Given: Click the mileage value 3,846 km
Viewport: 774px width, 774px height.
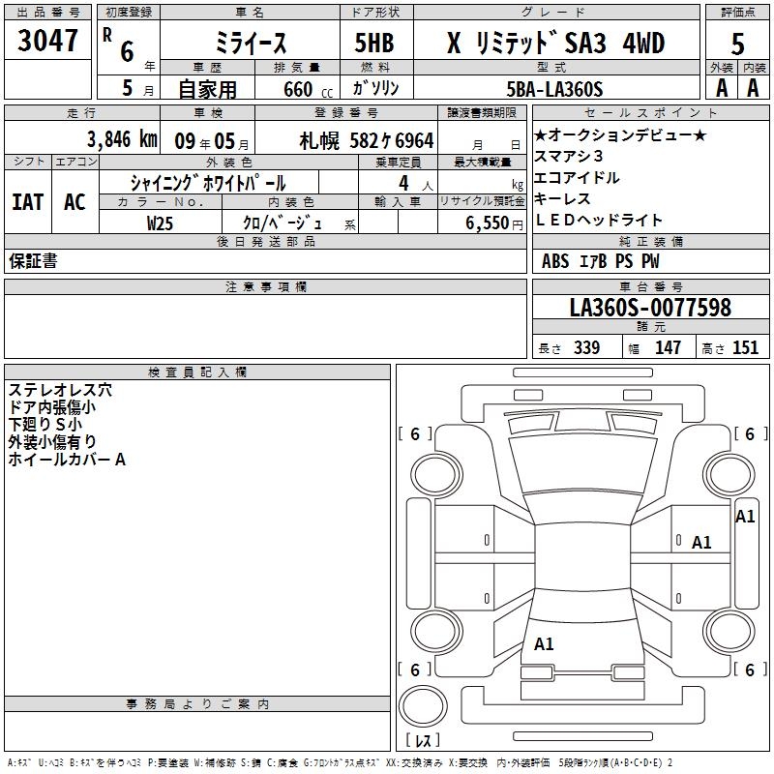Looking at the screenshot, I should [121, 139].
